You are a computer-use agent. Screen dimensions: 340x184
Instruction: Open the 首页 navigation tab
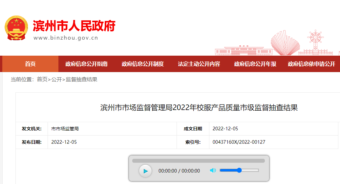[30, 64]
